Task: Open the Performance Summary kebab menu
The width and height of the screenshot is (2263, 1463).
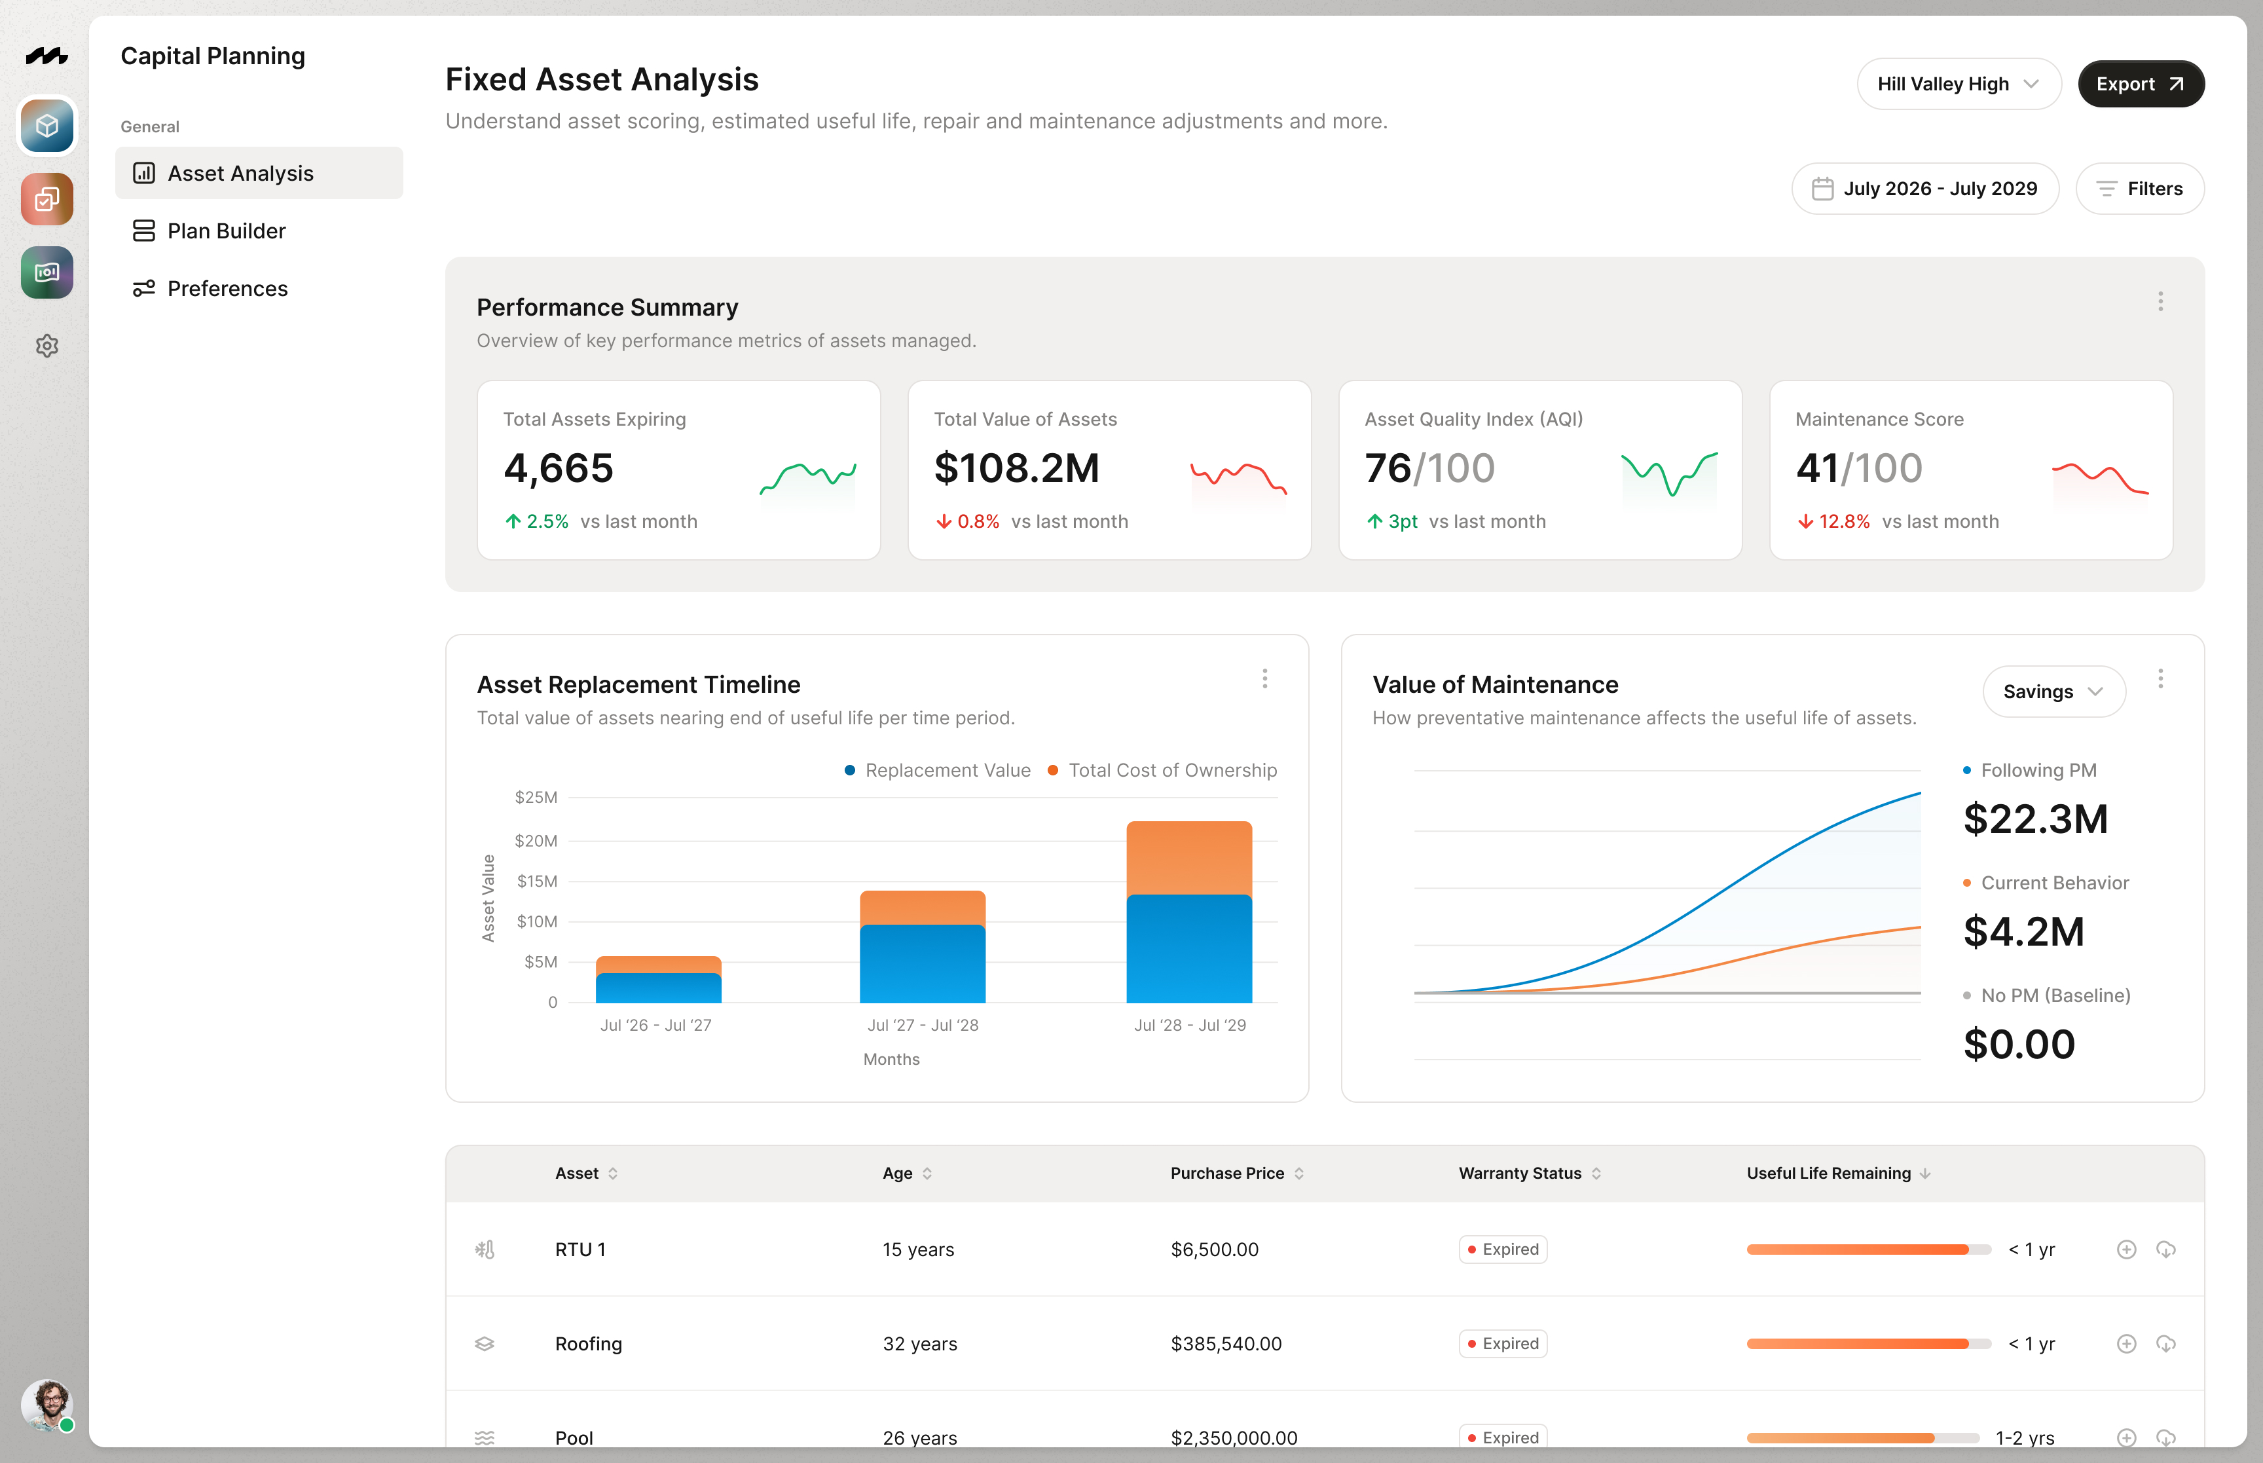Action: pyautogui.click(x=2160, y=301)
